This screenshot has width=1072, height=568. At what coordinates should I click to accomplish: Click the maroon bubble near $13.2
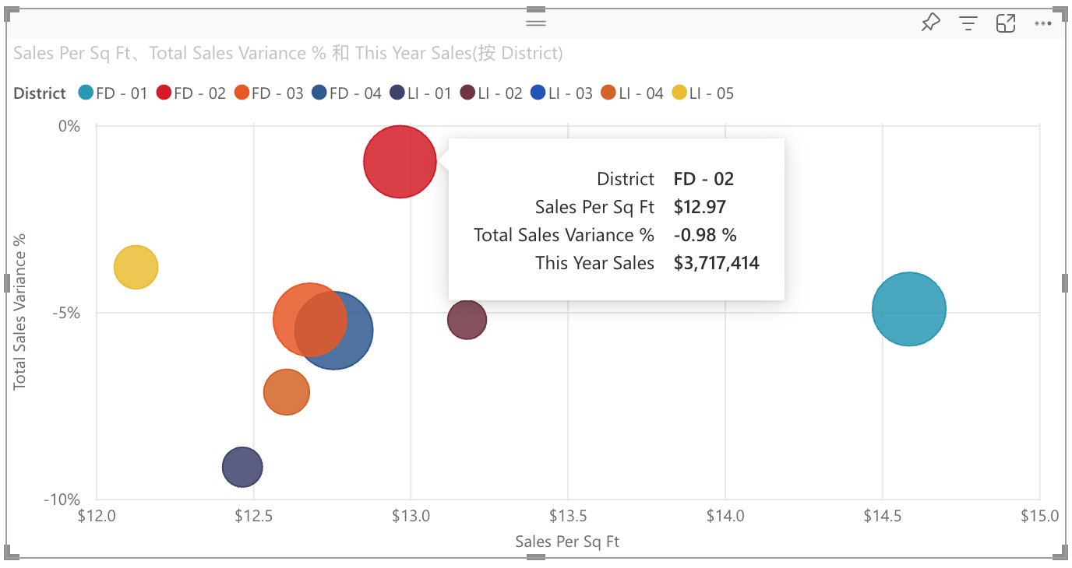coord(467,320)
